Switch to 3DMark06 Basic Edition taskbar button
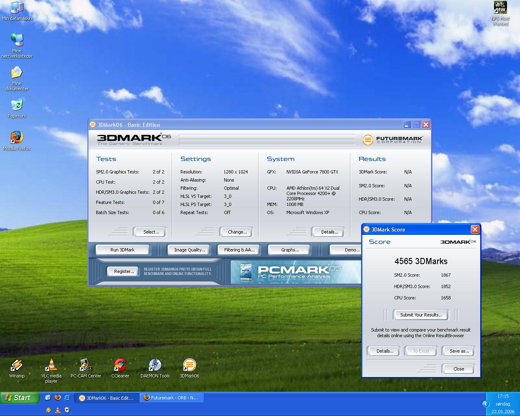Viewport: 520px width, 416px height. (x=107, y=398)
